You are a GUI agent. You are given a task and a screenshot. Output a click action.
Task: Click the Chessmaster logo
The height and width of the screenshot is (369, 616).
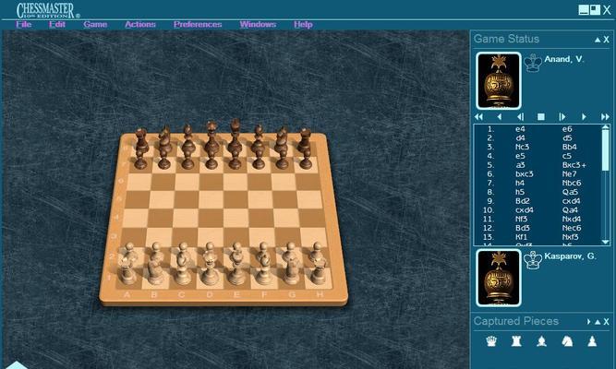click(x=47, y=10)
